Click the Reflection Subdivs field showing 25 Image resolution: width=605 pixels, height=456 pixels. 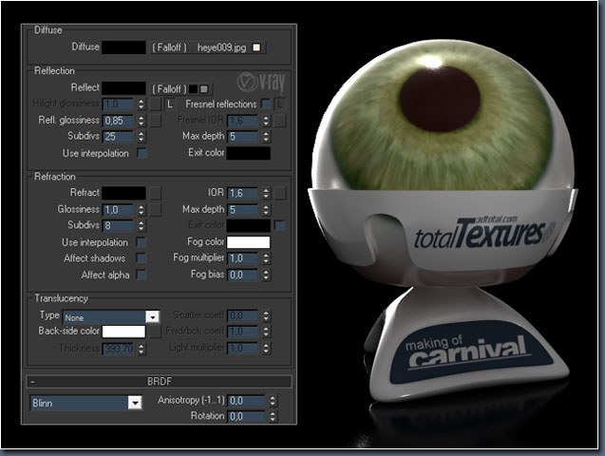(118, 137)
